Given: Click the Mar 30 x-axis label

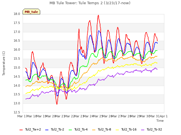Looking at the screenshot, I should point(145,116).
